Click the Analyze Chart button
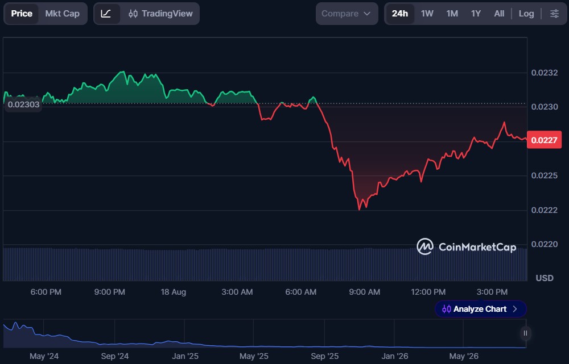This screenshot has height=364, width=569. (x=480, y=309)
